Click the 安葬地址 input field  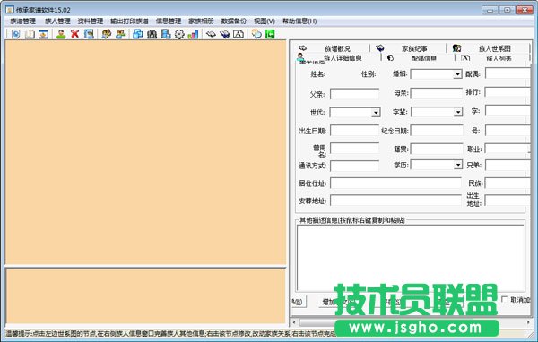pyautogui.click(x=395, y=201)
